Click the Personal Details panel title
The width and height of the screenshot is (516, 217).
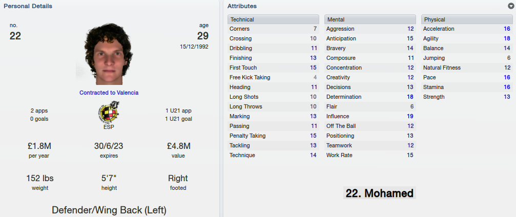tap(28, 6)
